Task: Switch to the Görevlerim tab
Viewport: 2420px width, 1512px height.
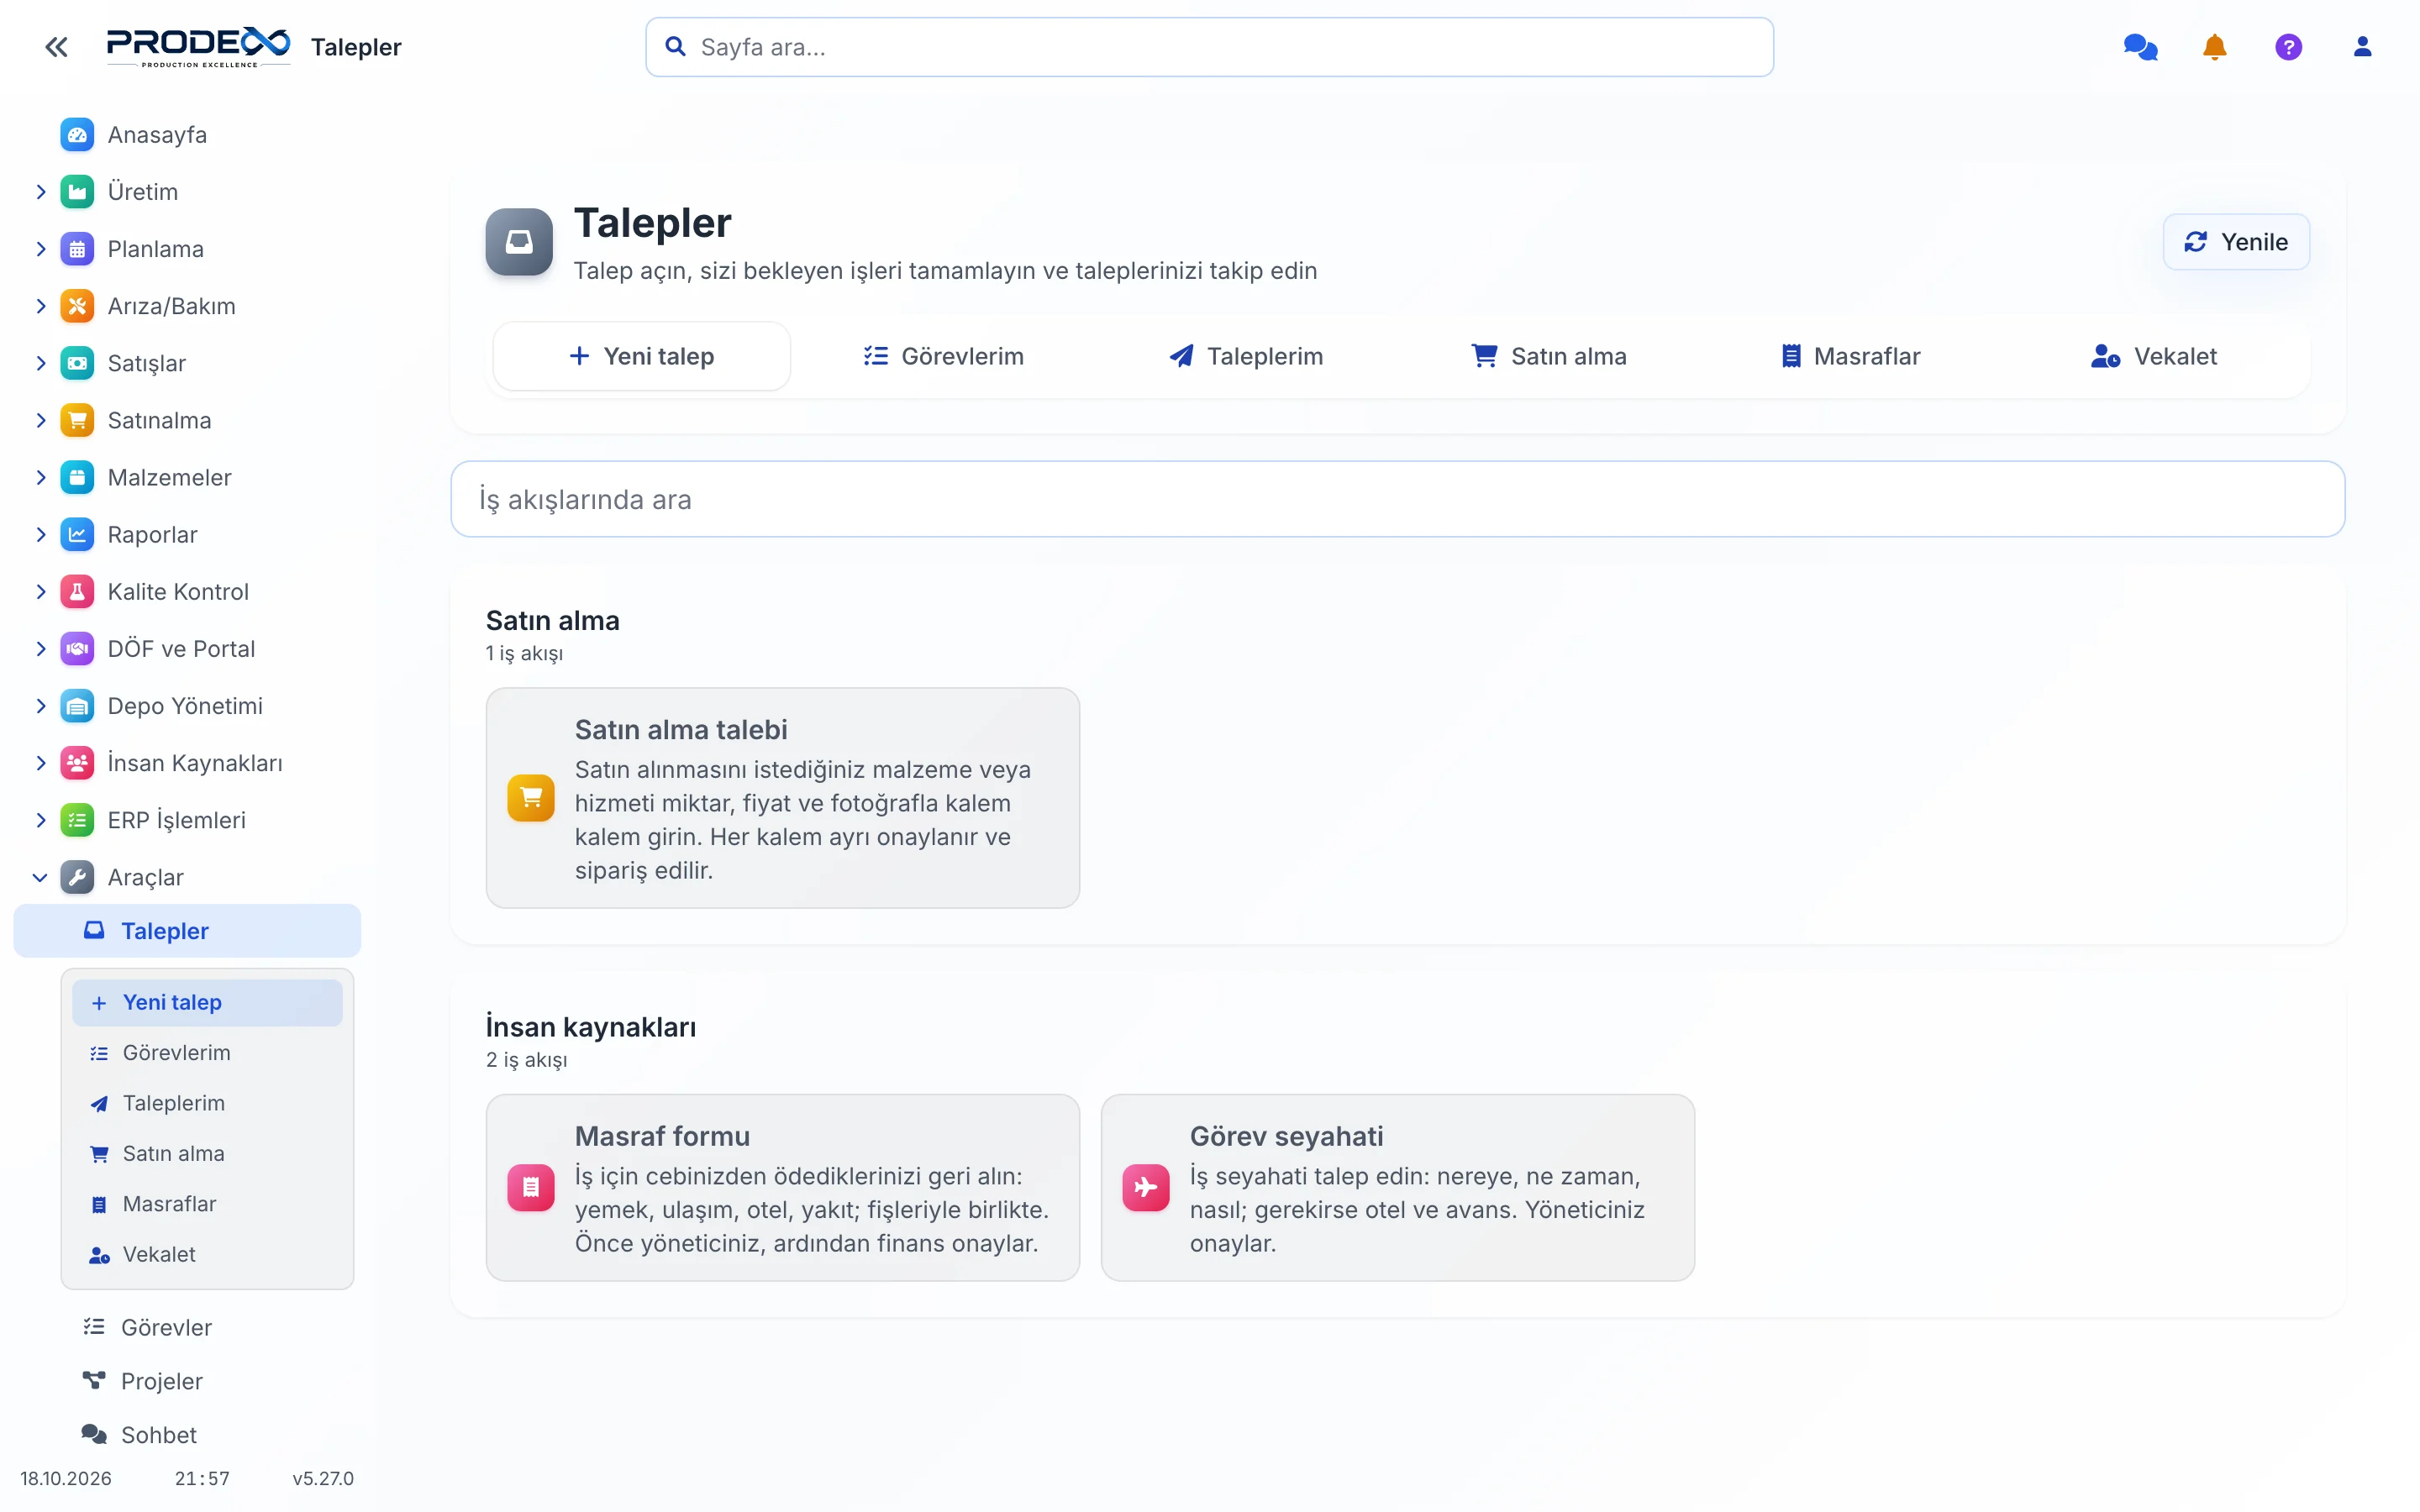Action: [943, 356]
